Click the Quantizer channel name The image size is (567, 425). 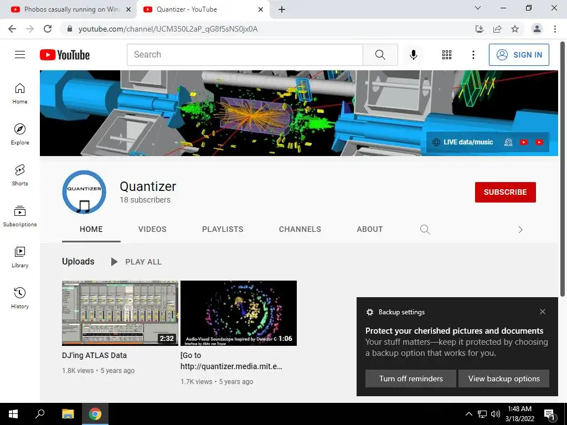click(x=148, y=186)
